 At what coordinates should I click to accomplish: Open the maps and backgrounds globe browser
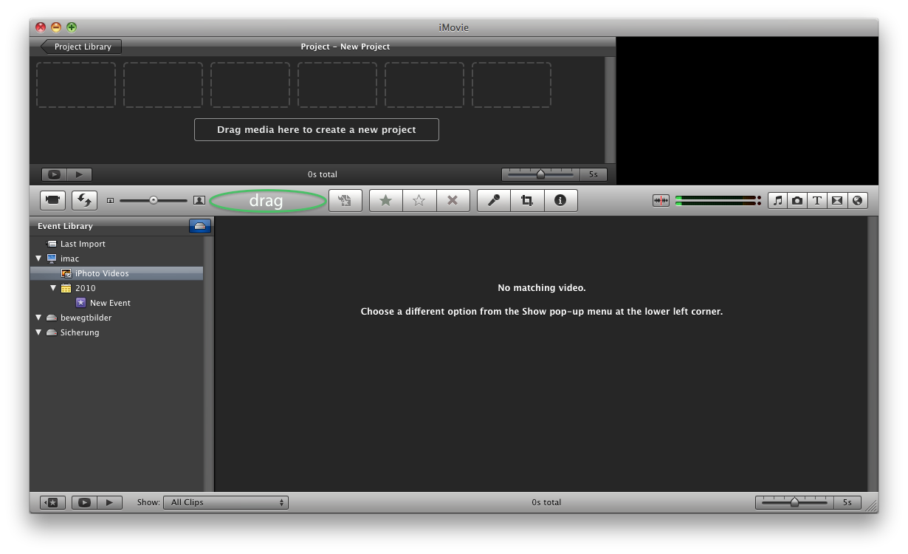coord(857,200)
